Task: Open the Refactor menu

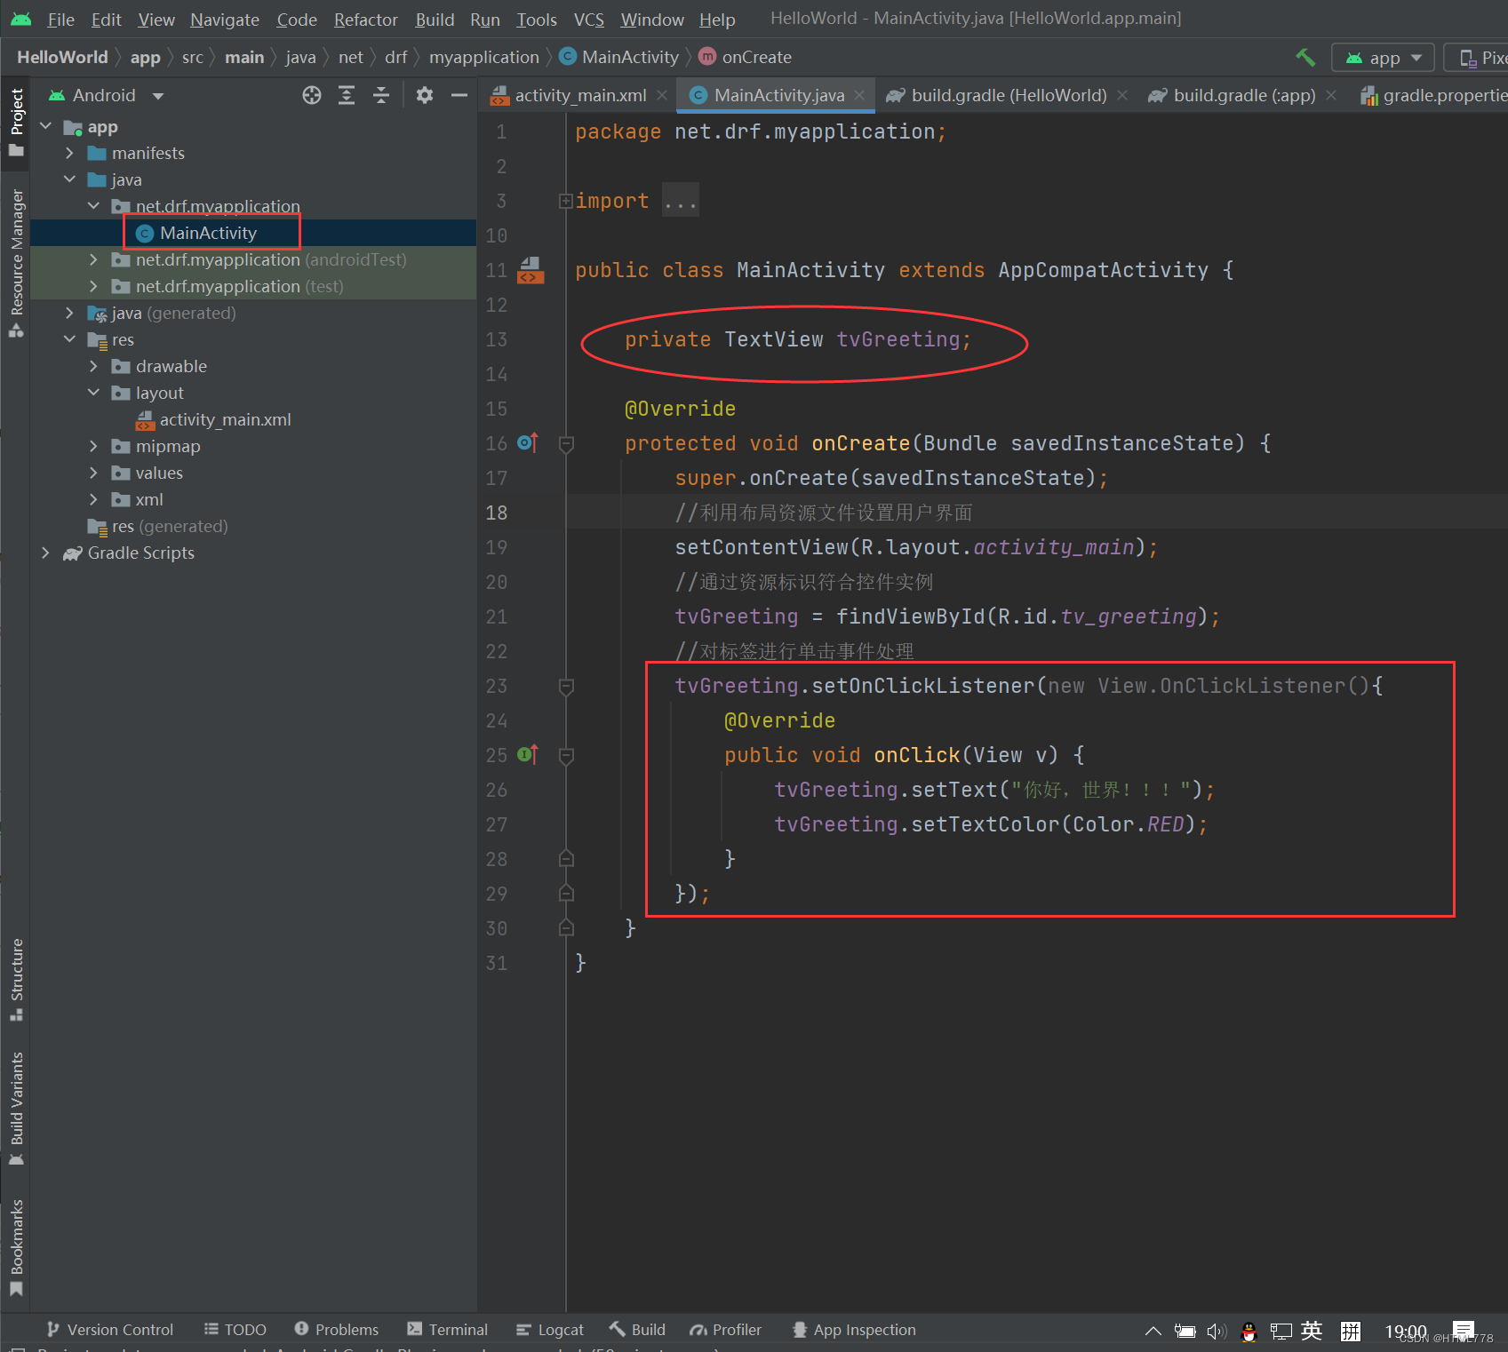Action: (x=365, y=20)
